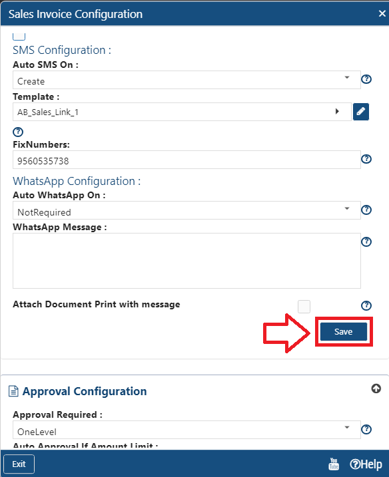Enable Attach Document Print with message checkbox

(x=304, y=306)
